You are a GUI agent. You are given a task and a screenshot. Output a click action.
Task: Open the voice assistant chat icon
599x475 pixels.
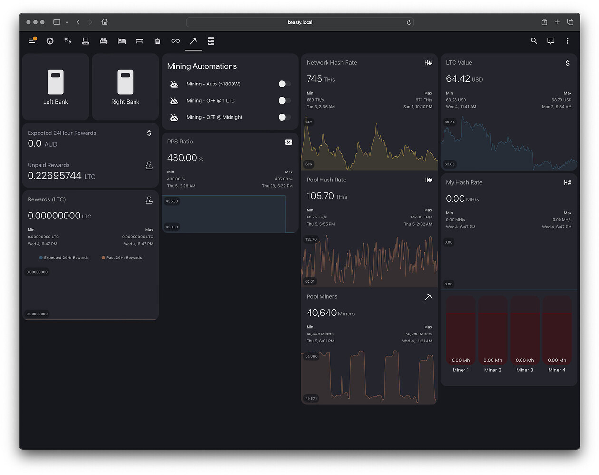(551, 41)
